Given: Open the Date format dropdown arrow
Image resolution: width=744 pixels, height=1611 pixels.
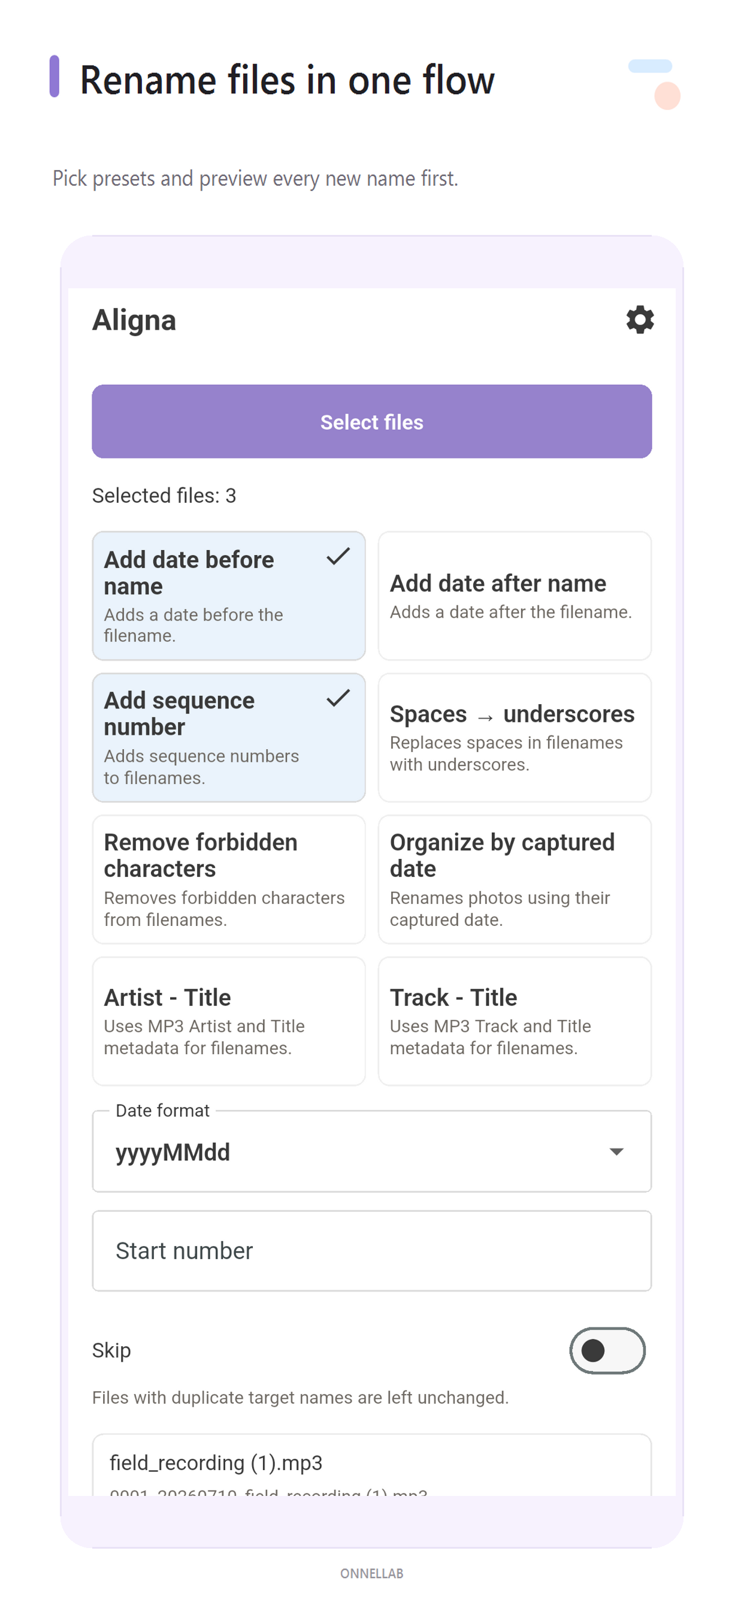Looking at the screenshot, I should point(616,1151).
